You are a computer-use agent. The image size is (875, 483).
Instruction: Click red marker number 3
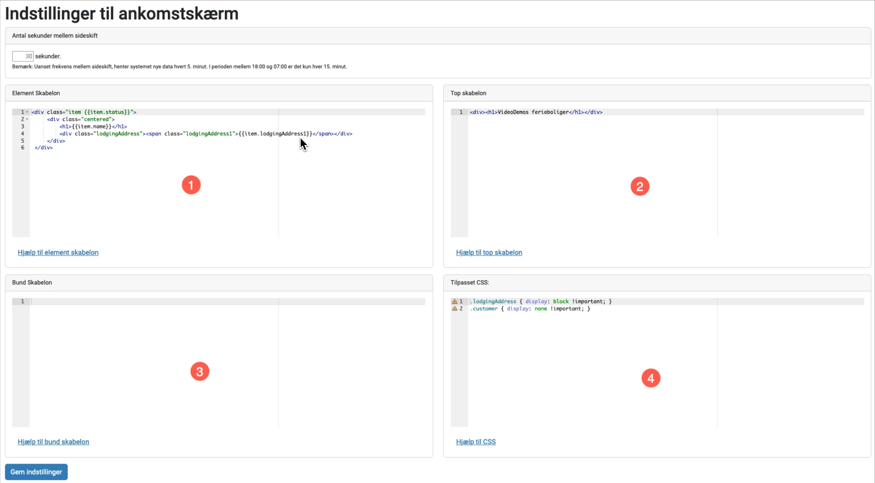(200, 372)
